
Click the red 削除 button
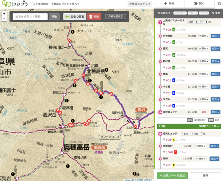(94, 17)
